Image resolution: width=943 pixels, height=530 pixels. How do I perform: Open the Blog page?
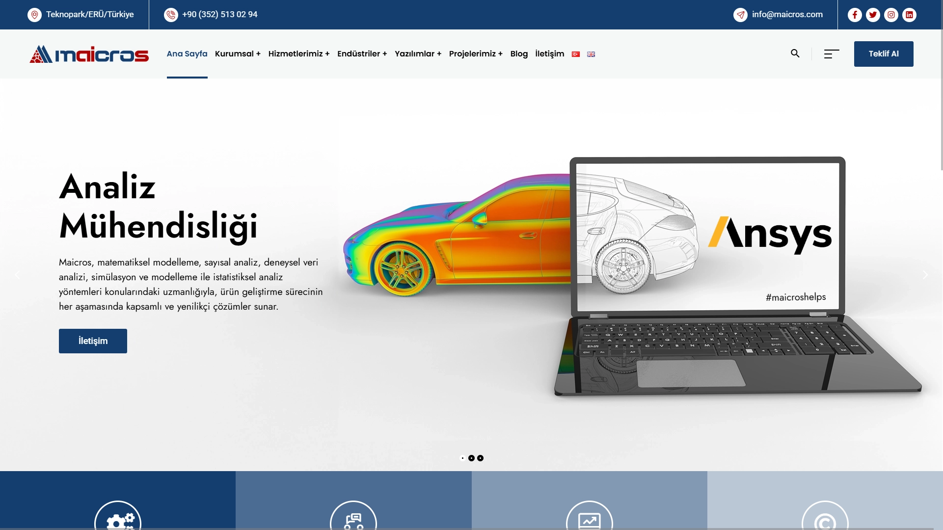519,54
